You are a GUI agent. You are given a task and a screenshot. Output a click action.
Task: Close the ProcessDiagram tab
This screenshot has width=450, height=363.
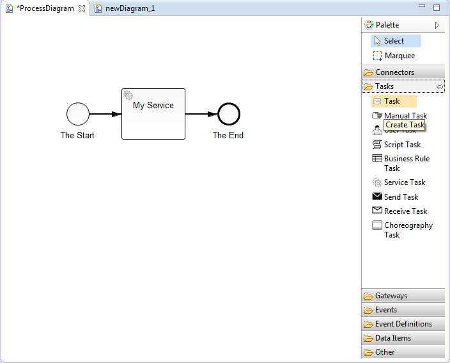coord(82,8)
